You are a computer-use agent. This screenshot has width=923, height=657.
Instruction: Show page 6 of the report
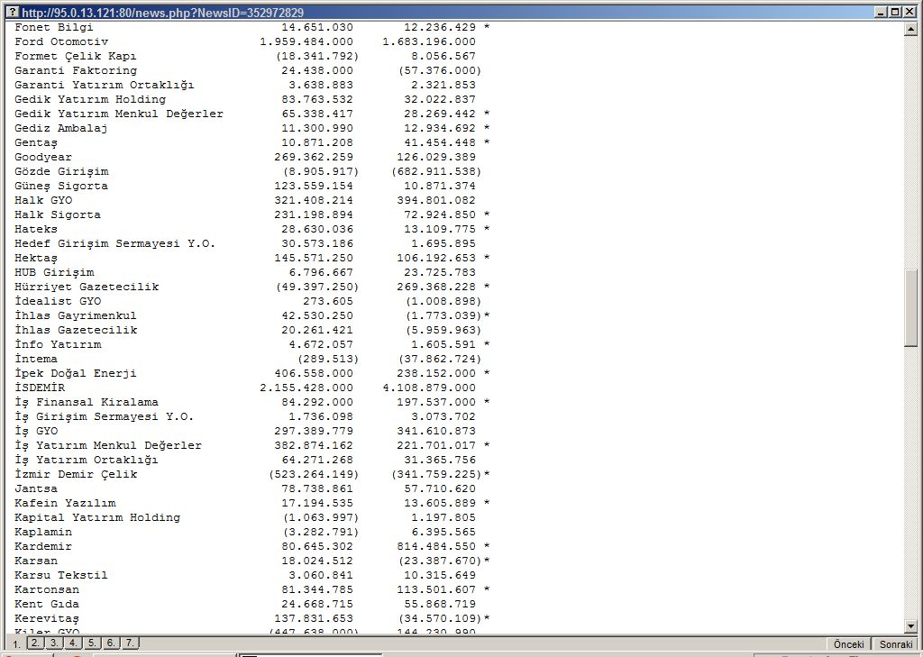coord(111,643)
